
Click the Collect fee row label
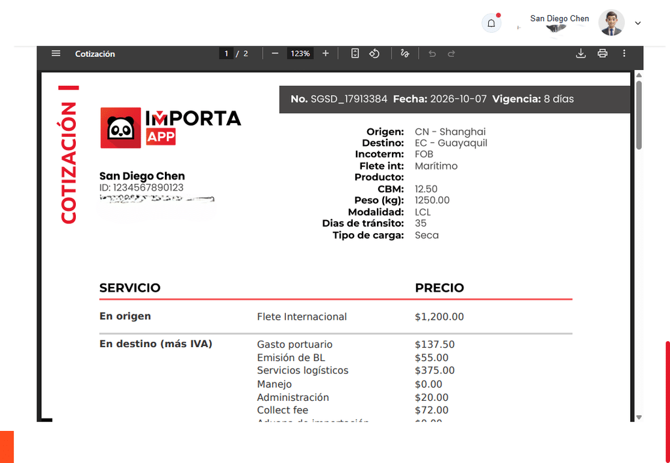click(283, 411)
